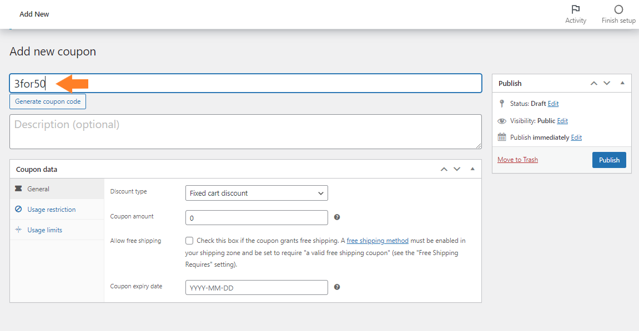Screen dimensions: 639x331
Task: Click the Finish setup circle icon
Action: (618, 9)
